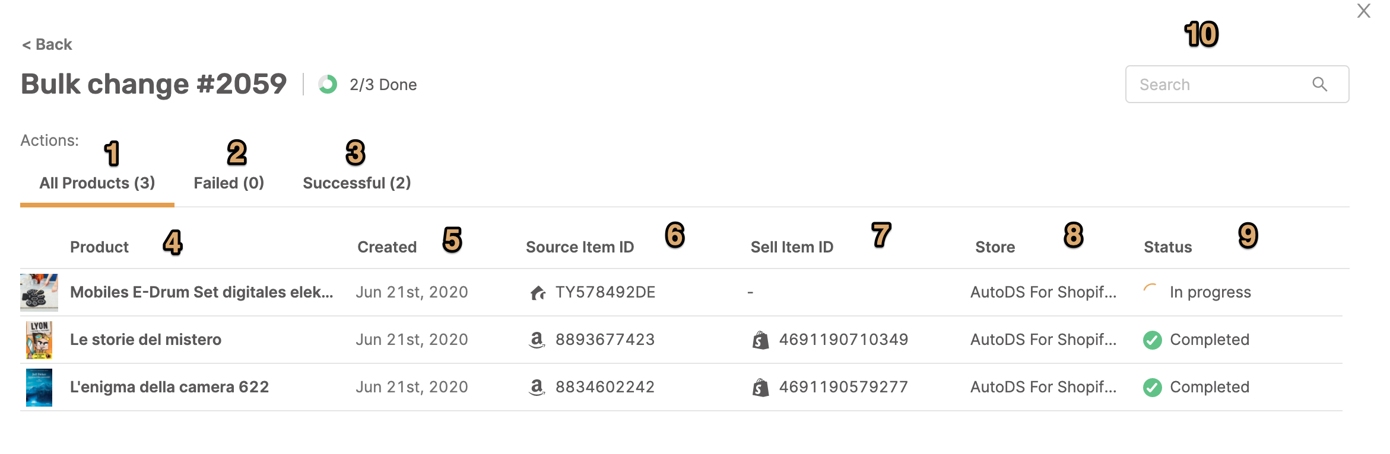Click the 2/3 Done progress ring

click(x=328, y=84)
